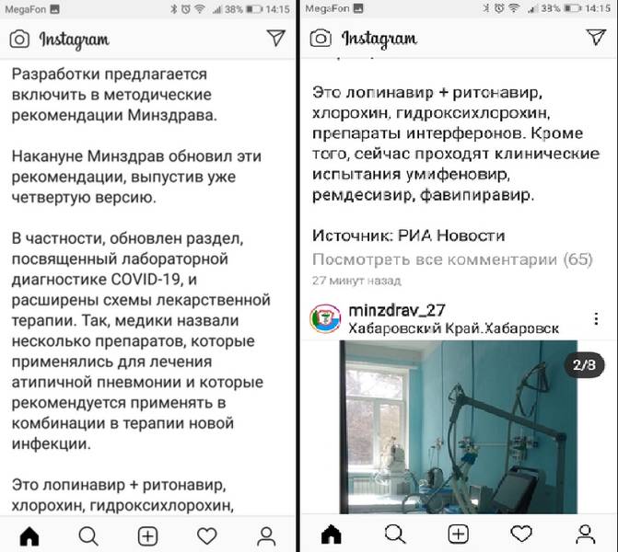Open activity heart icon in left bar
Viewport: 618px width, 552px height.
[x=207, y=535]
